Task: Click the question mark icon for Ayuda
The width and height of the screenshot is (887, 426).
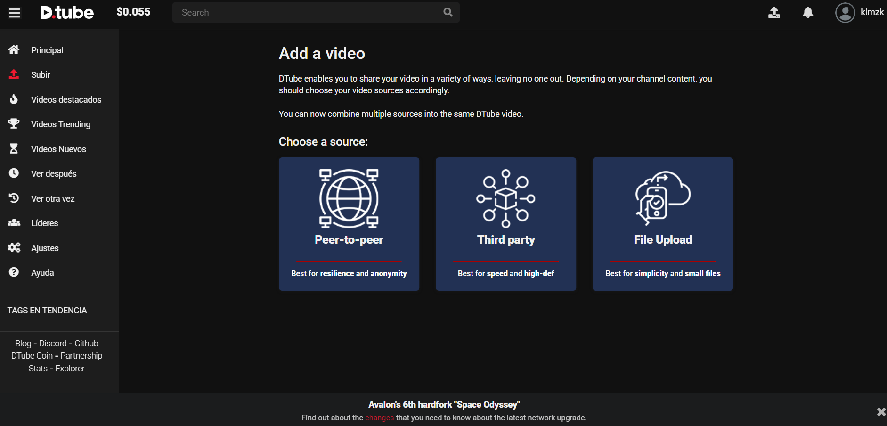Action: tap(14, 272)
